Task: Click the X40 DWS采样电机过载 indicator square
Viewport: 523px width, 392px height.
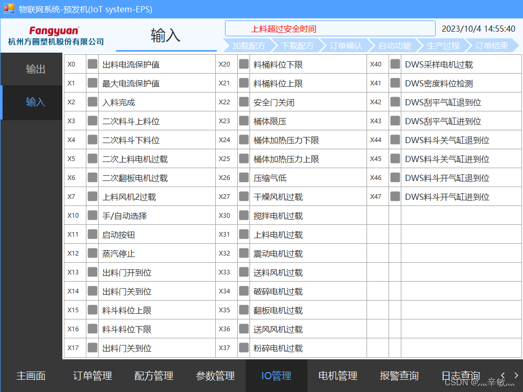Action: tap(395, 64)
